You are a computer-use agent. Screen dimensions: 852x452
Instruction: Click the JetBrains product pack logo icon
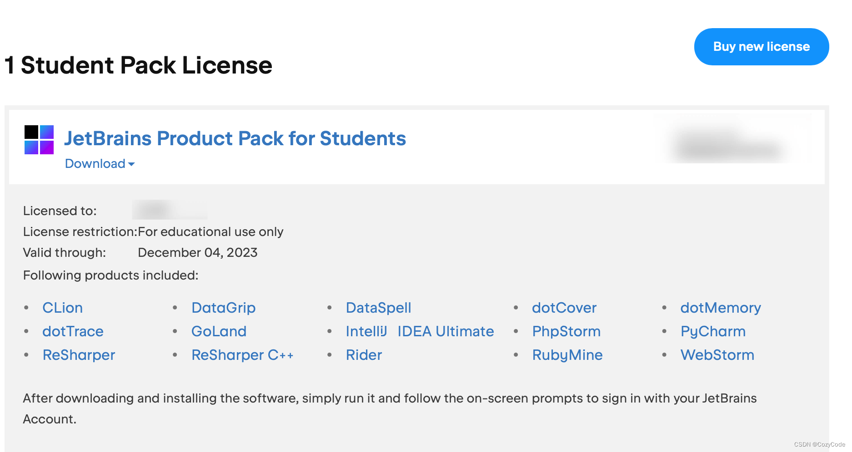pyautogui.click(x=39, y=140)
